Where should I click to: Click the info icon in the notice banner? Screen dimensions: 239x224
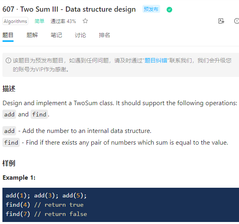(x=8, y=60)
